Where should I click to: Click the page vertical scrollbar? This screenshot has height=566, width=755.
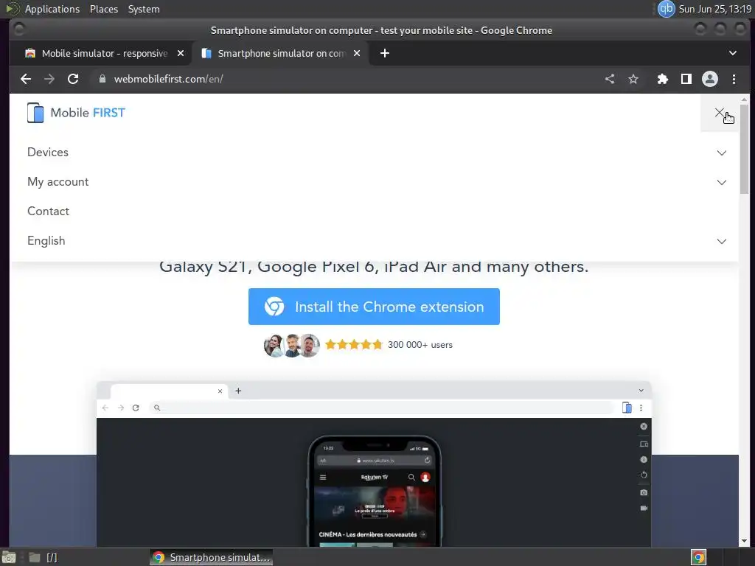pos(745,149)
